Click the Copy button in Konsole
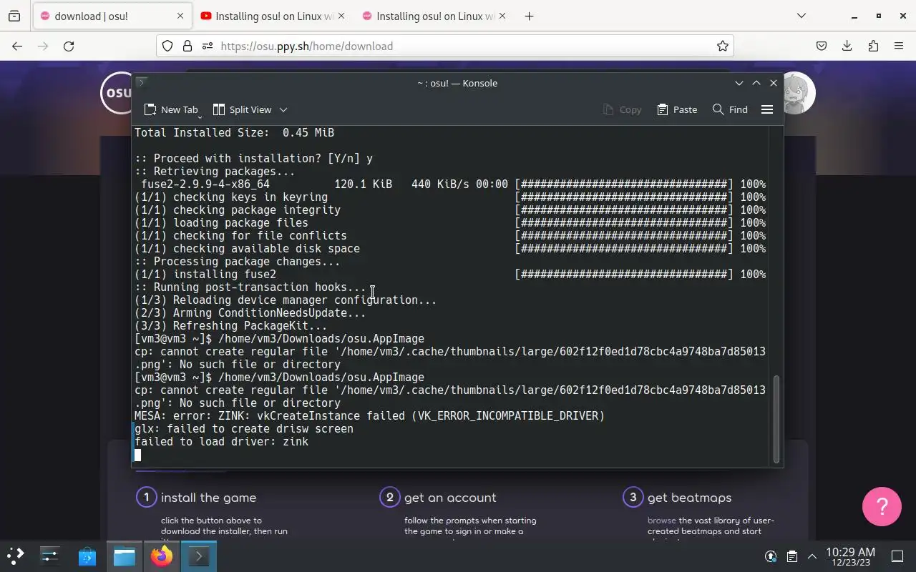Image resolution: width=916 pixels, height=572 pixels. point(622,109)
